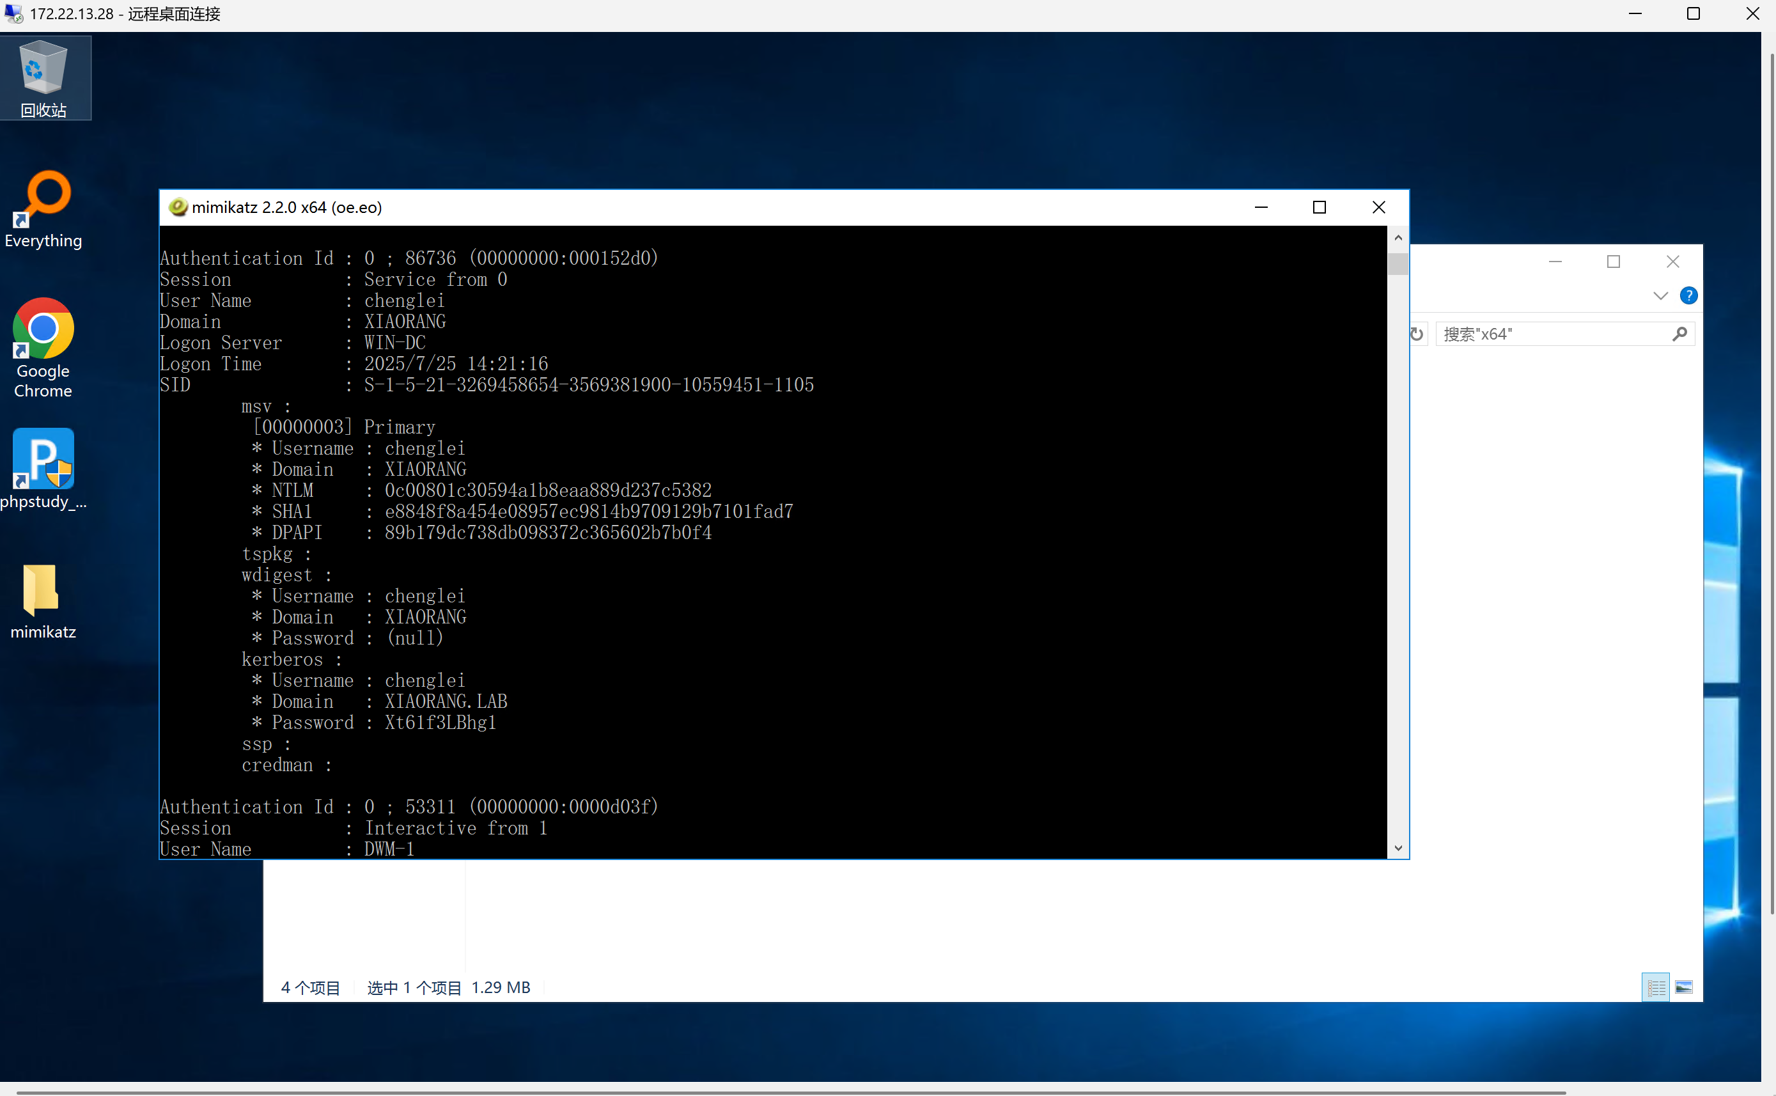Open Google Chrome from the desktop
Screen dimensions: 1776x1096
[x=43, y=348]
